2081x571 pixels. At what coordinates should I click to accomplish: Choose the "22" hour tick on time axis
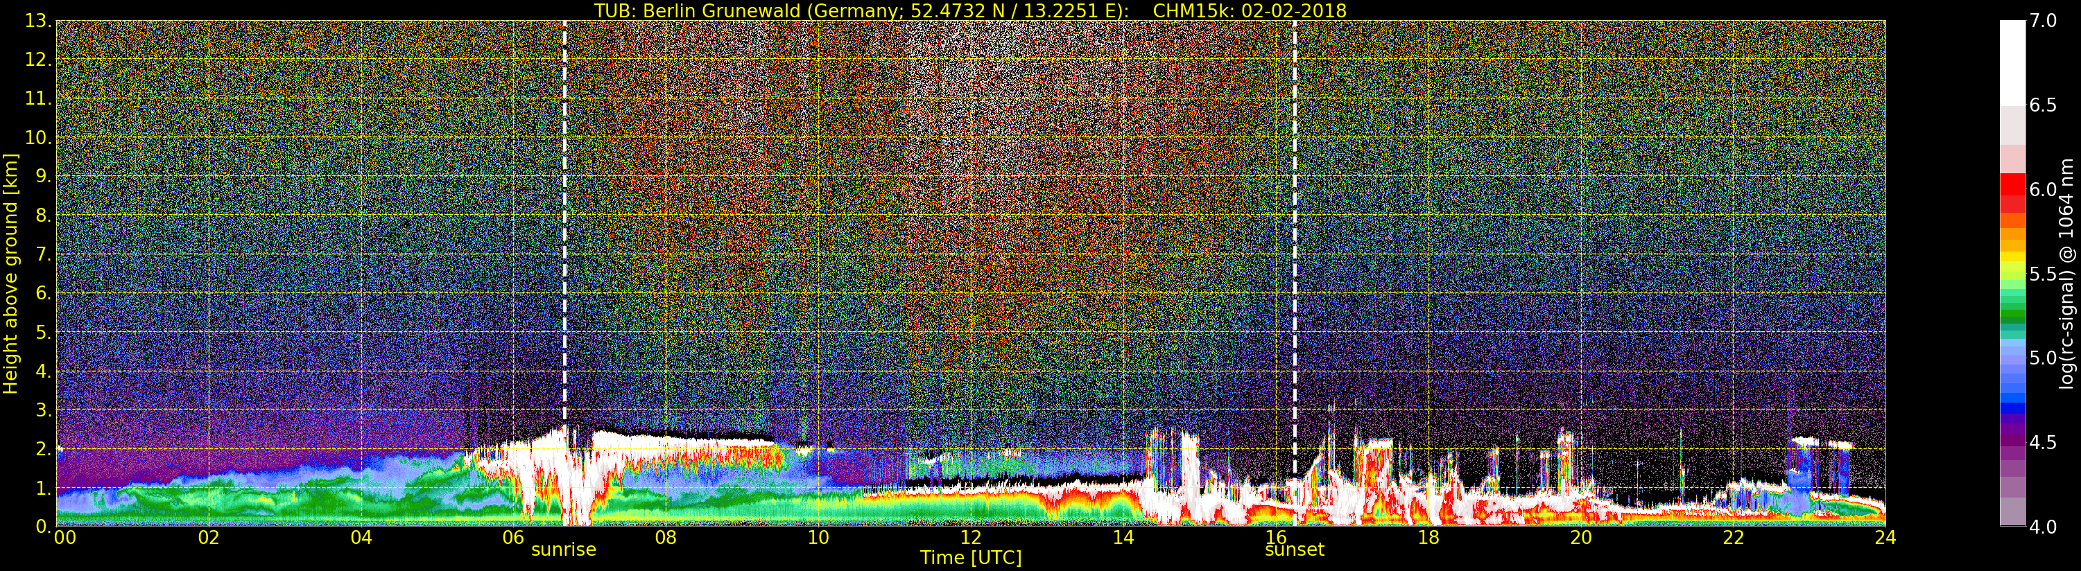click(1733, 537)
